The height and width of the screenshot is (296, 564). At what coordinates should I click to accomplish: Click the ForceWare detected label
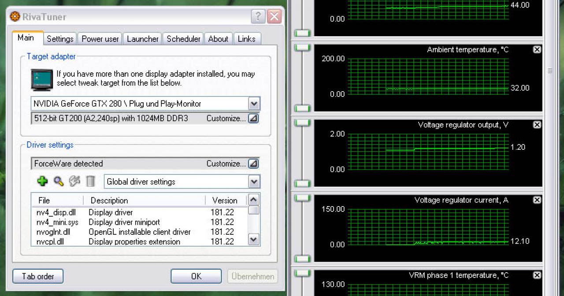tap(68, 163)
